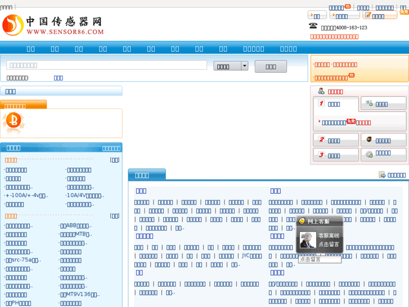The width and height of the screenshot is (409, 307).
Task: Click the number 1 step icon
Action: pos(321,104)
